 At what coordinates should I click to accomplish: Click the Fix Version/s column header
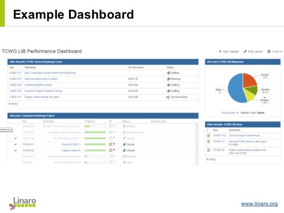pos(136,67)
